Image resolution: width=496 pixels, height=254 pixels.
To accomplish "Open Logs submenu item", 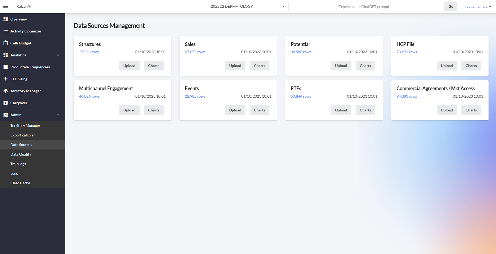I will click(x=32, y=173).
